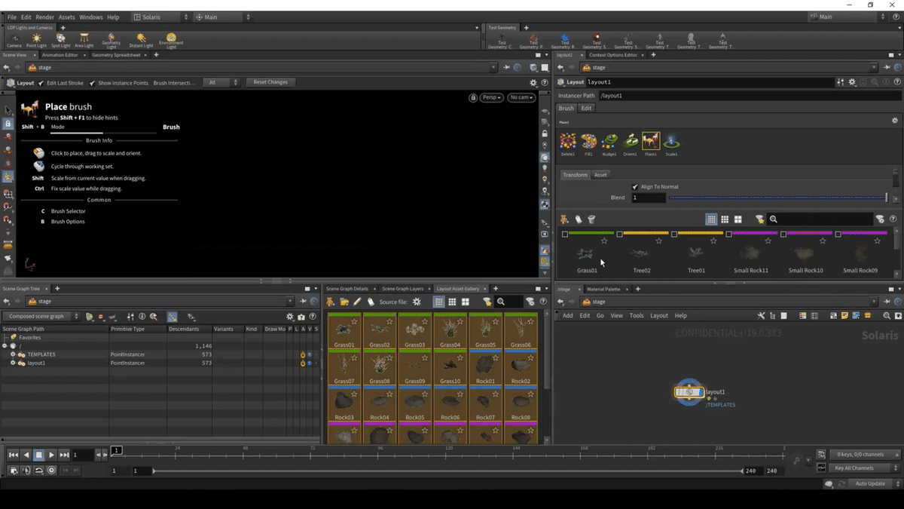This screenshot has height=509, width=904.
Task: Expand the layout1 tree row
Action: pyautogui.click(x=13, y=363)
